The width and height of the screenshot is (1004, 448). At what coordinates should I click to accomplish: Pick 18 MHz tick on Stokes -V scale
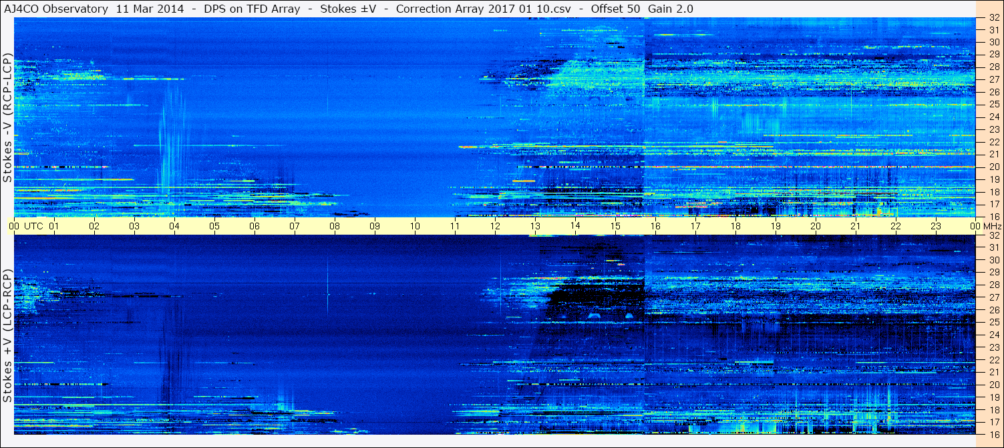[994, 192]
